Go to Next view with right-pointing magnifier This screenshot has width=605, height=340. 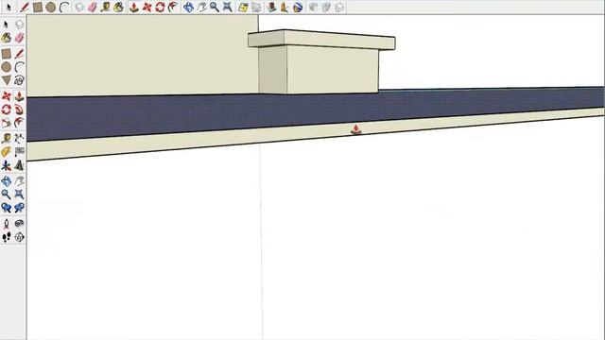coord(19,208)
